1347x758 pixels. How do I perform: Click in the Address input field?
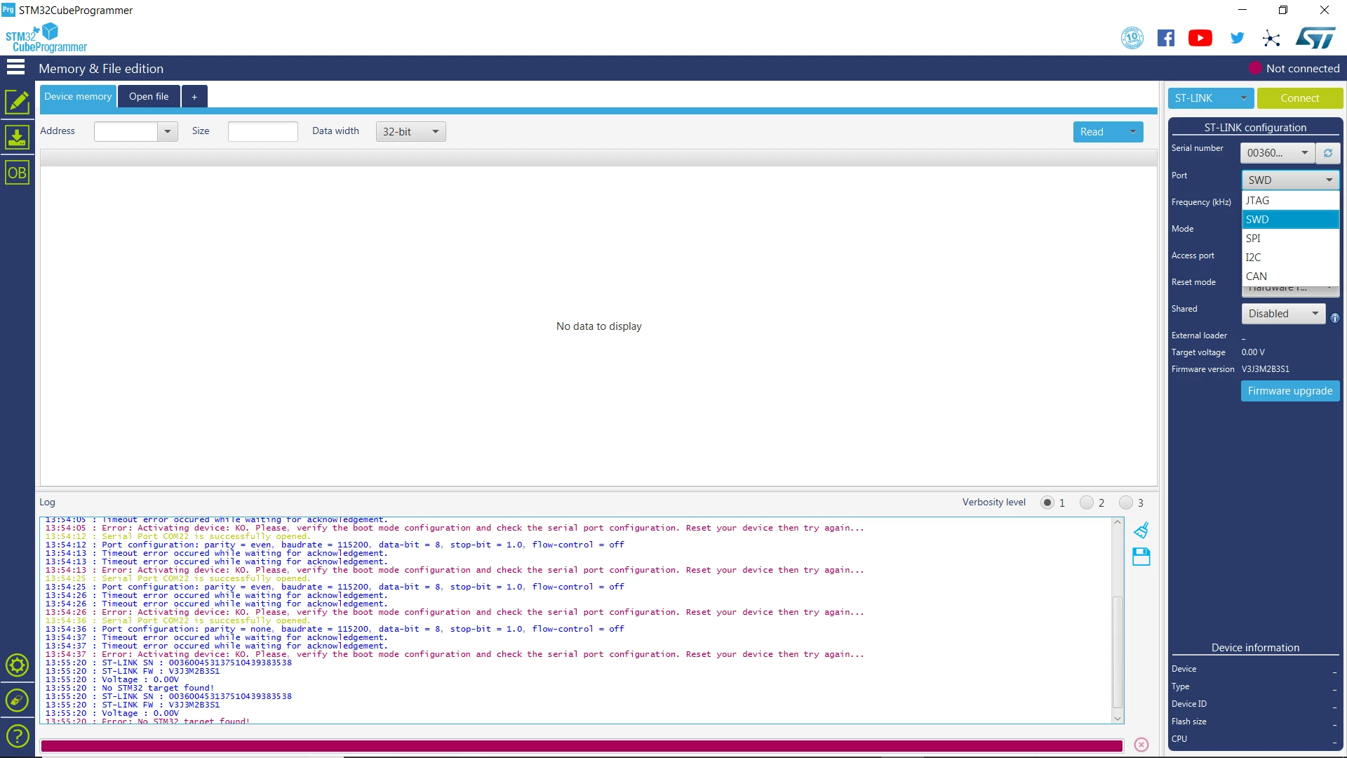click(x=126, y=132)
